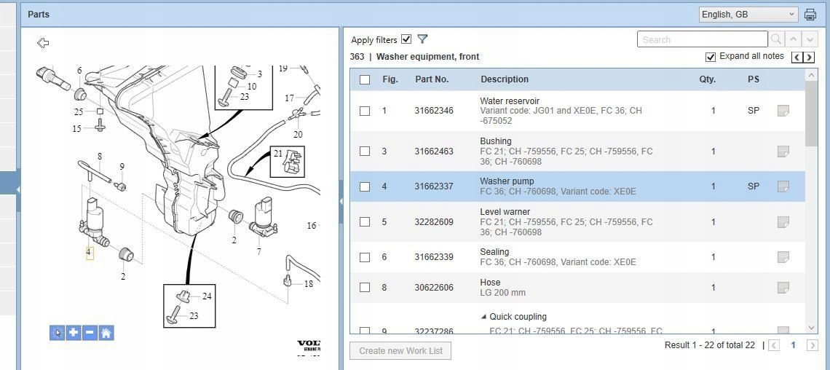Check the Water reservoir row checkbox
The height and width of the screenshot is (370, 830).
pos(365,111)
